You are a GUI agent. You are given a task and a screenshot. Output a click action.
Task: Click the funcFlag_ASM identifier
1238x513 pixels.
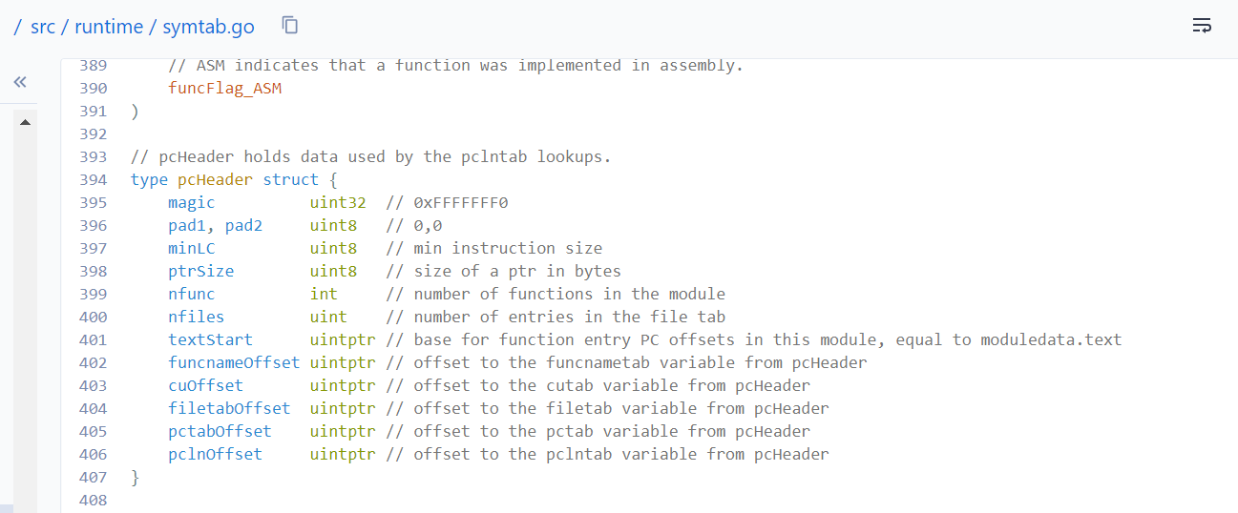(x=224, y=88)
